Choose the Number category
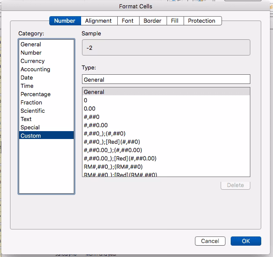 click(46, 53)
